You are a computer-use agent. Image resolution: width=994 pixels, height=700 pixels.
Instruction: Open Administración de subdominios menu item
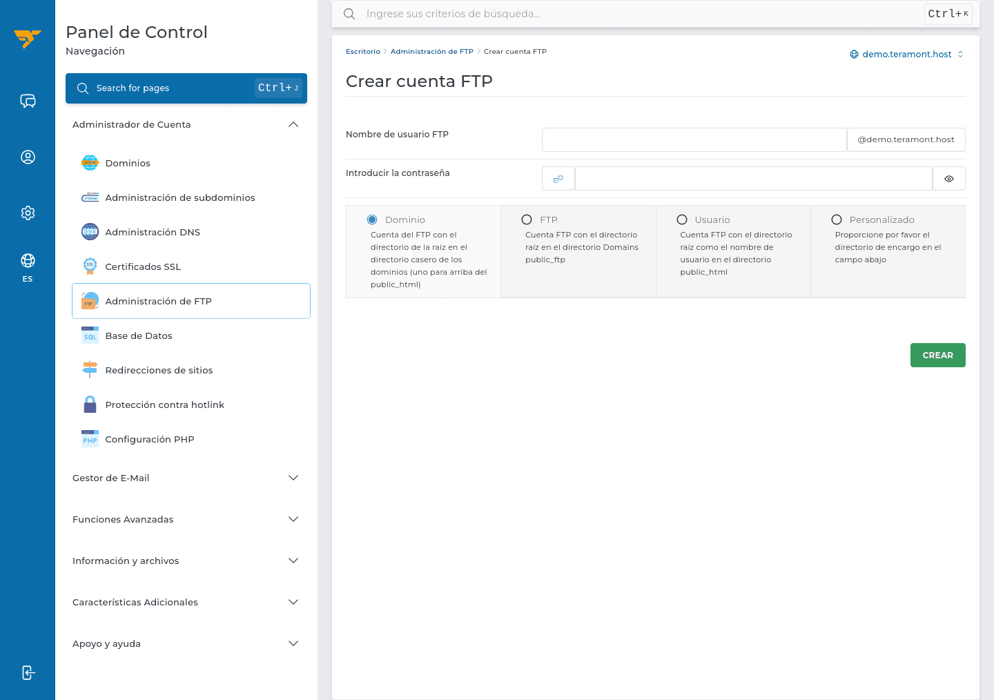[x=191, y=197]
